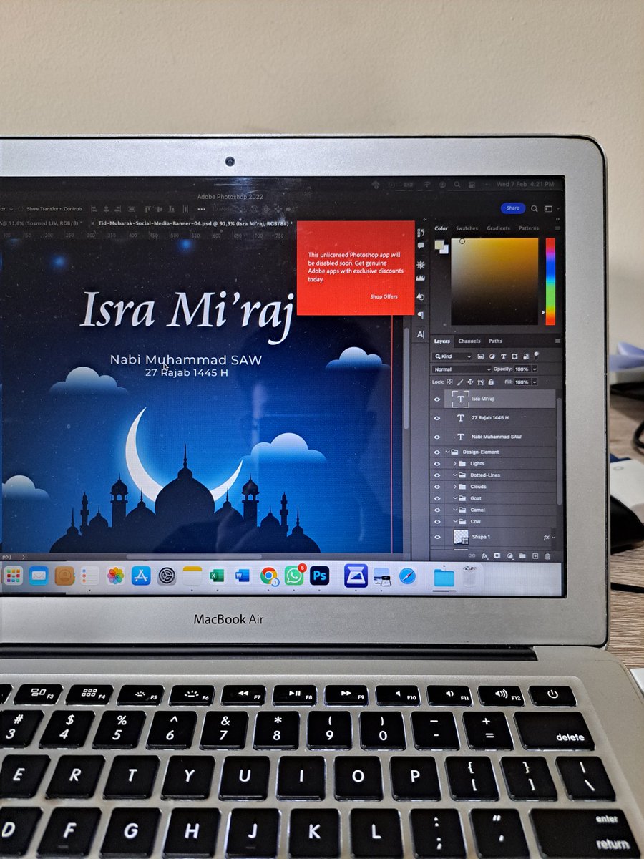The width and height of the screenshot is (644, 859).
Task: Collapse the Camel group
Action: click(x=455, y=510)
